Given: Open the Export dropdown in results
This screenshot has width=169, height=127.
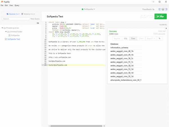Looking at the screenshot, I should (x=151, y=39).
